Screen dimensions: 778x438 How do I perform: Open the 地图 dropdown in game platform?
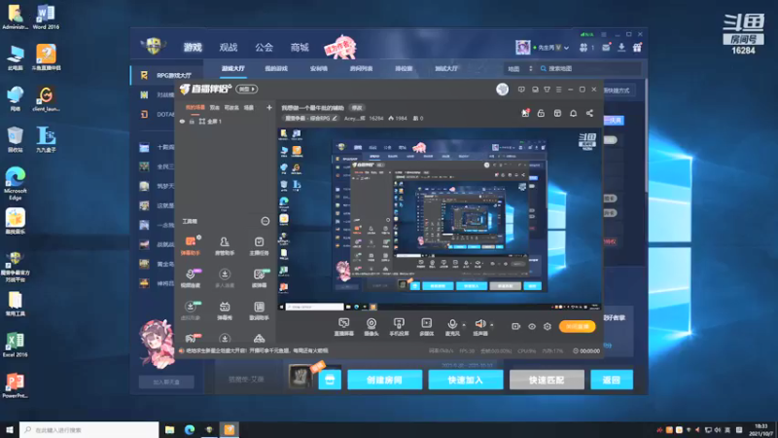(x=519, y=68)
